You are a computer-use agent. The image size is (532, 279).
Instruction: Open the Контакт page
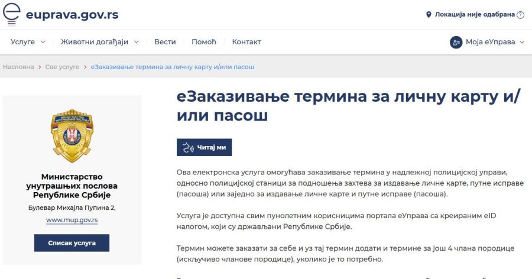[246, 42]
